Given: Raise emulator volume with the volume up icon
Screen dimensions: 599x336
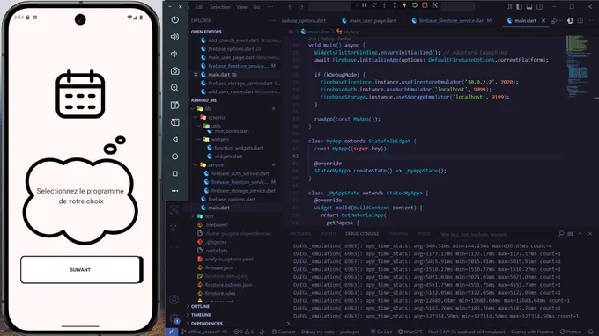Looking at the screenshot, I should 175,37.
